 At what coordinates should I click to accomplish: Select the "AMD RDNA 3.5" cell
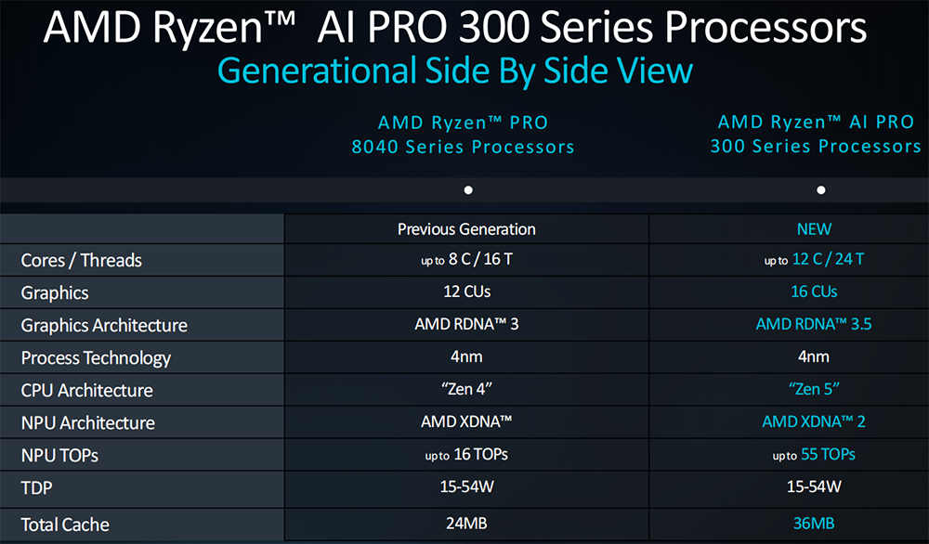(x=814, y=325)
